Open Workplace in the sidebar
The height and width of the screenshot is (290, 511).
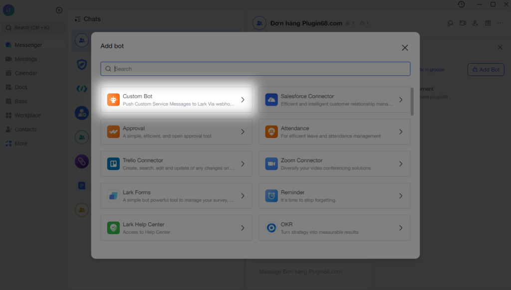pyautogui.click(x=32, y=115)
